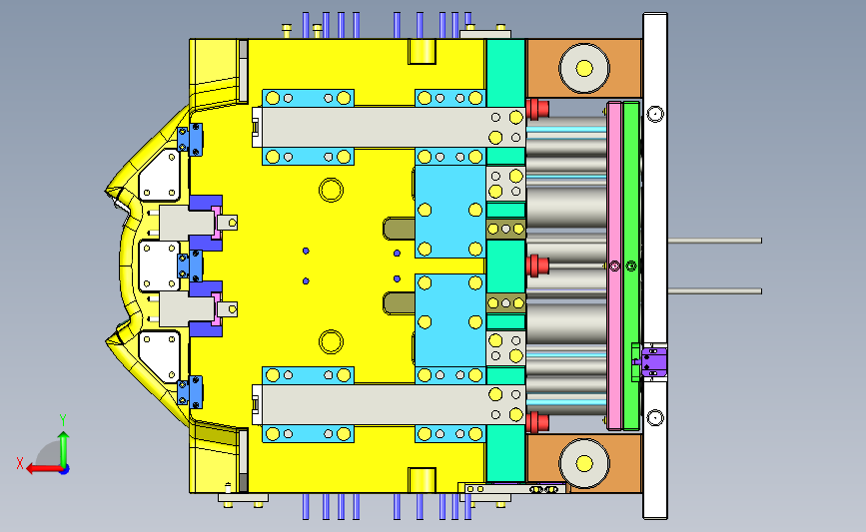Select the upper long gray slide bar

393,127
